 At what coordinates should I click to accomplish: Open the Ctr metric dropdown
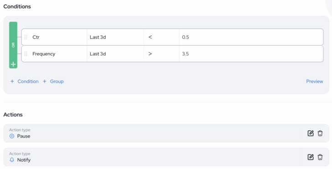[x=54, y=37]
